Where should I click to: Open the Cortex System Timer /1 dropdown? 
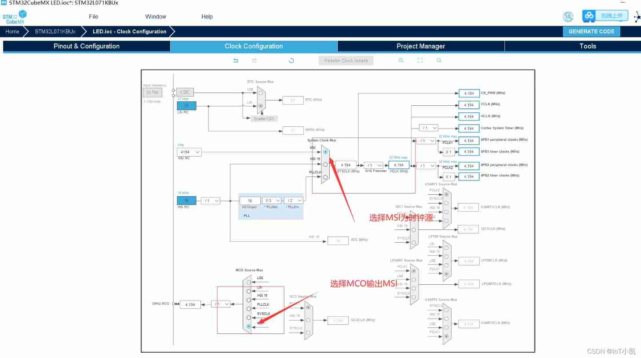coord(429,128)
